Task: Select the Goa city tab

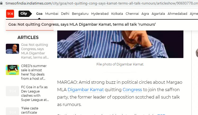Action: [x=39, y=14]
